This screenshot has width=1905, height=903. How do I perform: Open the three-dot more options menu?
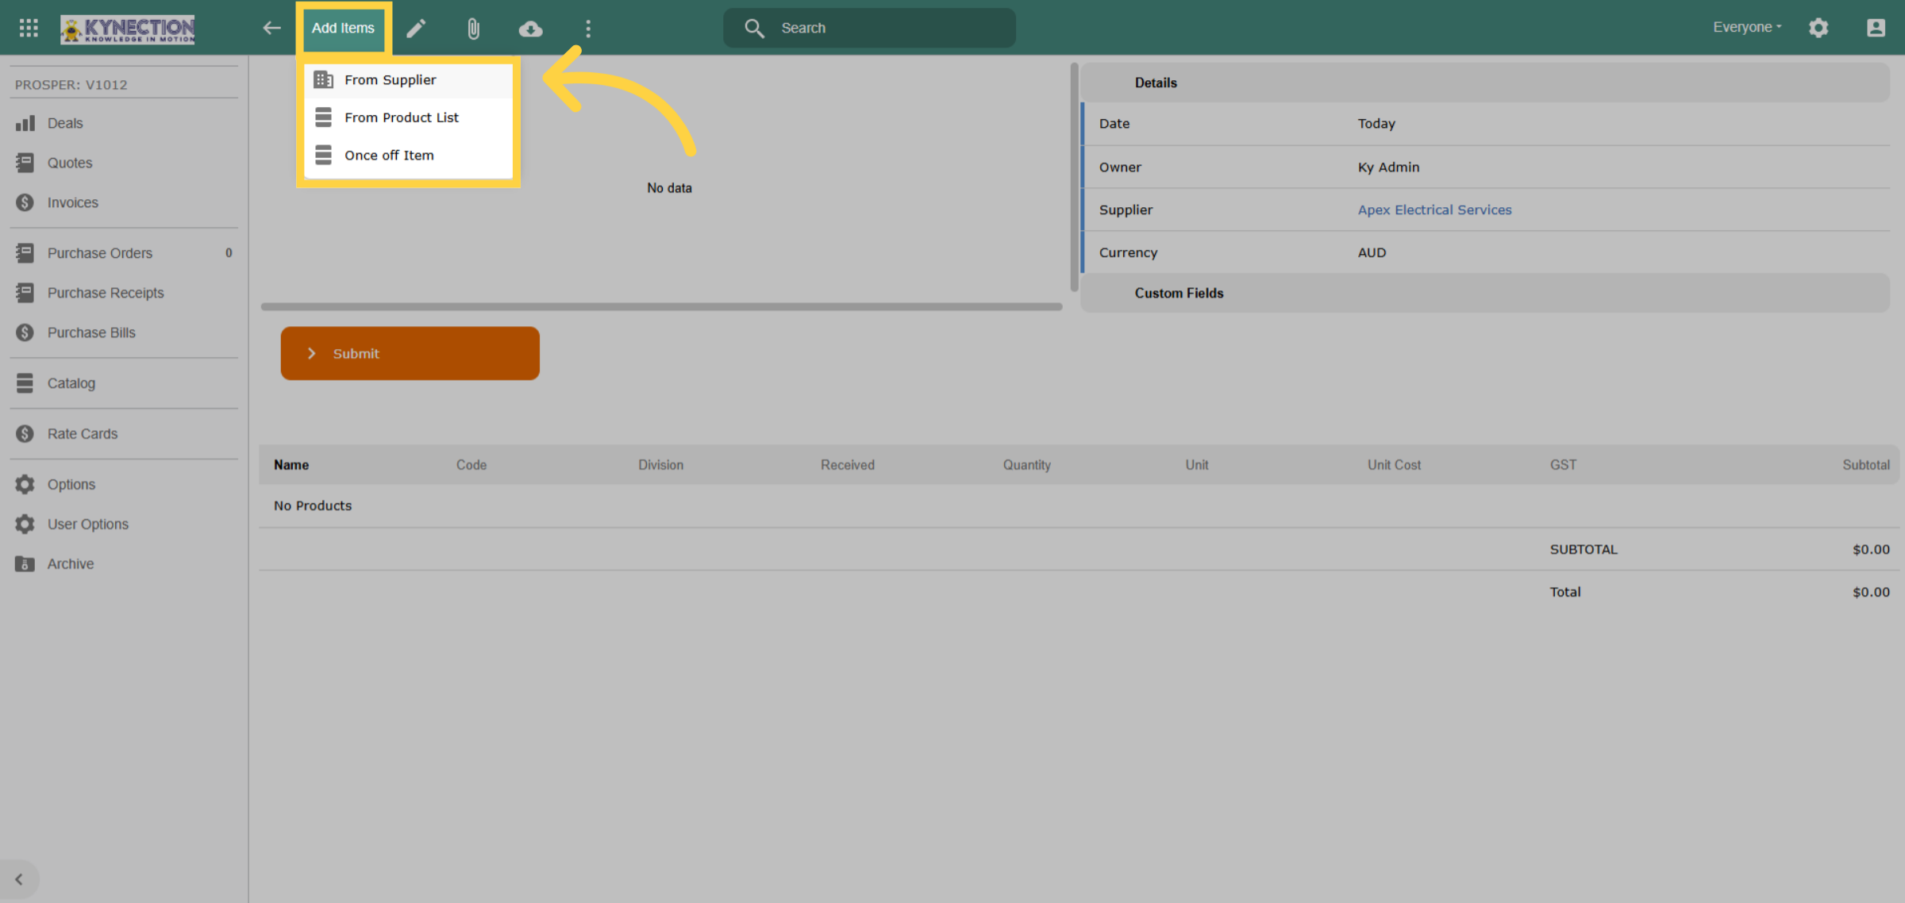(x=588, y=29)
